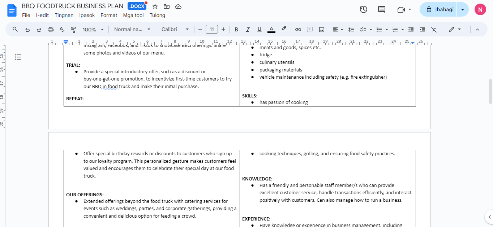Click the font size field 11

212,30
